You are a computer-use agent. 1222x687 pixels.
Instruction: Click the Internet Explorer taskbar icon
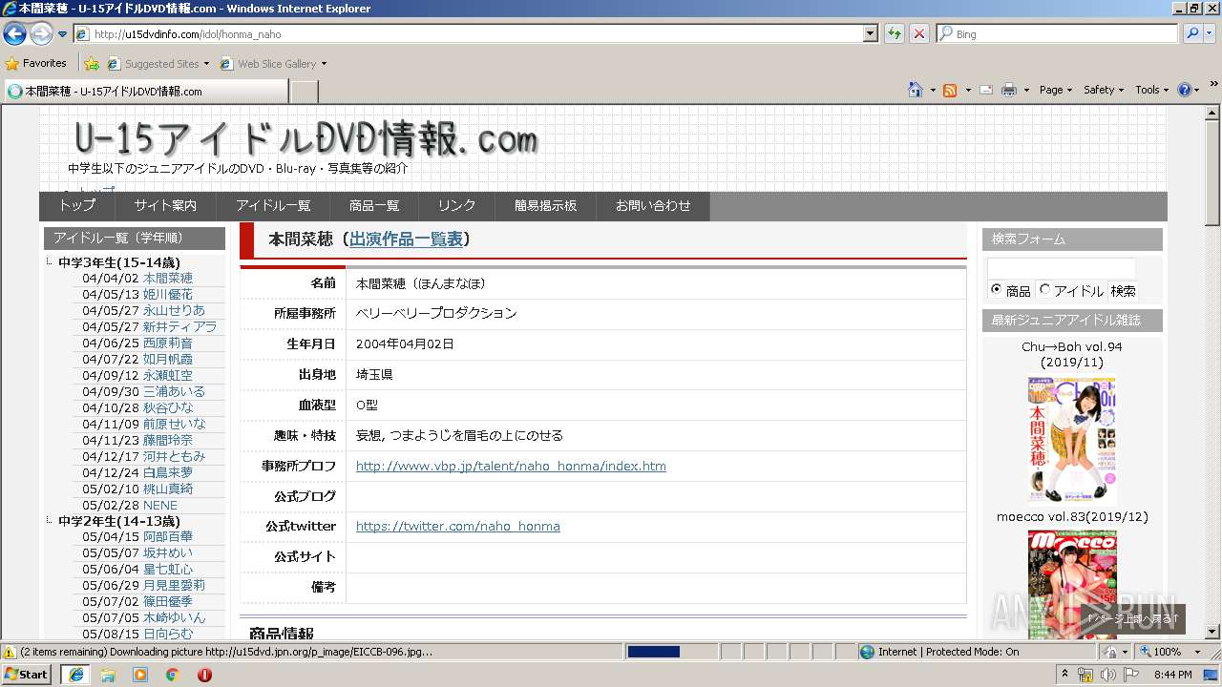[x=76, y=675]
